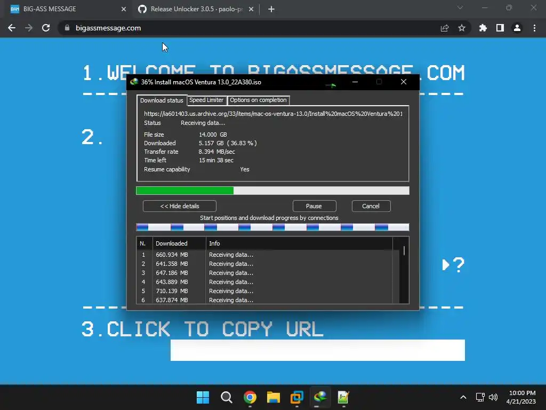This screenshot has height=410, width=546.
Task: Click Hide details button
Action: 180,206
